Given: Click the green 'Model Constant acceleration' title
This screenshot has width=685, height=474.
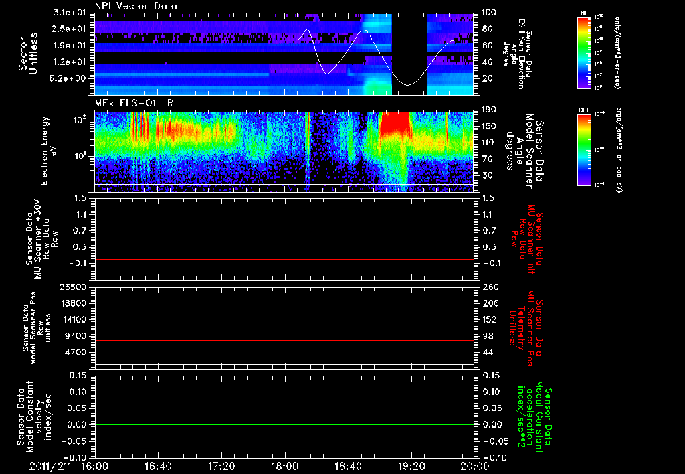Looking at the screenshot, I should 534,418.
